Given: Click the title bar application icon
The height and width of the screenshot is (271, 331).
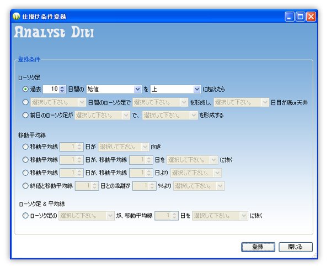Looking at the screenshot, I should coord(16,16).
